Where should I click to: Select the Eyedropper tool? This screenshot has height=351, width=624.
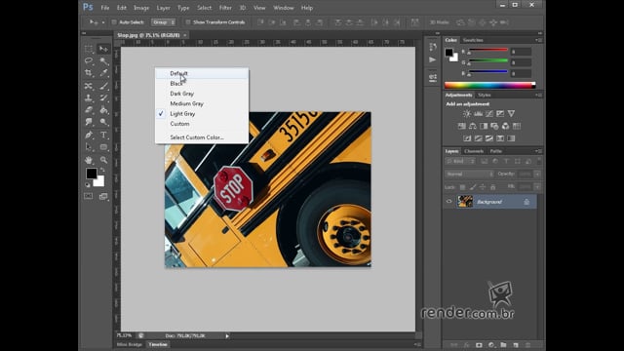[x=103, y=73]
